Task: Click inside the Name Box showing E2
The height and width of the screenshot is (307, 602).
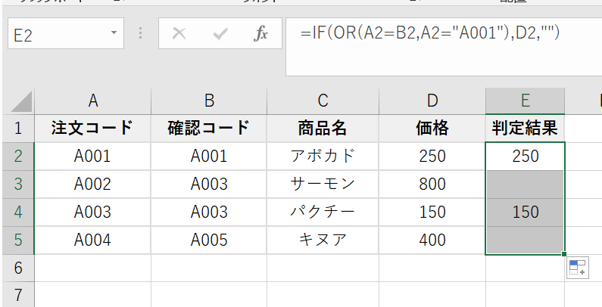Action: [53, 35]
